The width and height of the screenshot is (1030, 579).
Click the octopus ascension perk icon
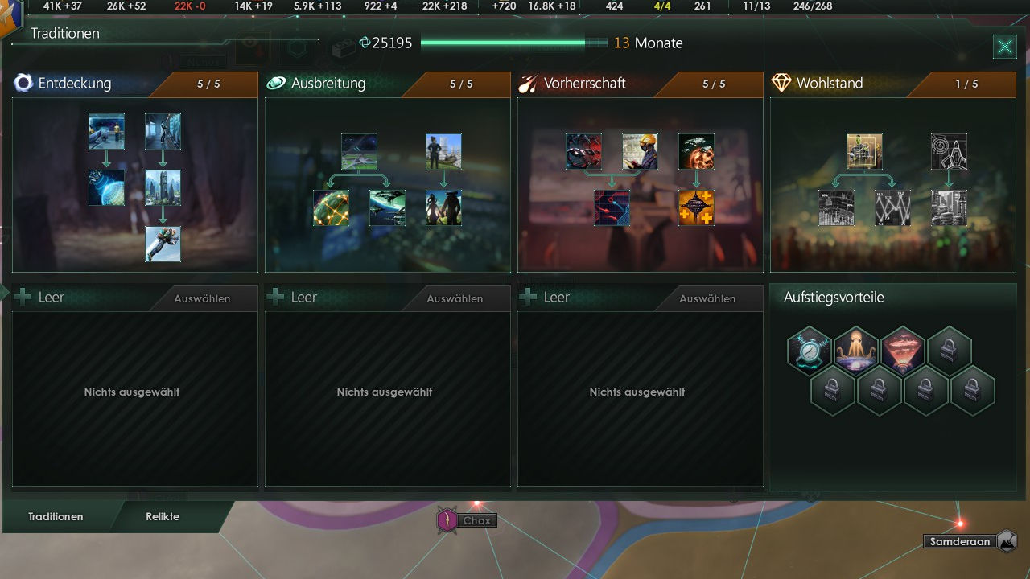coord(856,350)
